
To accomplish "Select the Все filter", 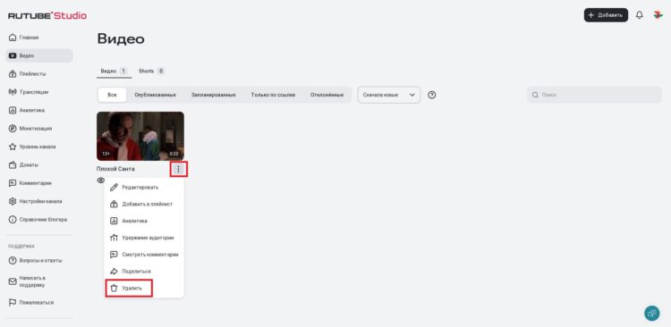I will point(112,95).
